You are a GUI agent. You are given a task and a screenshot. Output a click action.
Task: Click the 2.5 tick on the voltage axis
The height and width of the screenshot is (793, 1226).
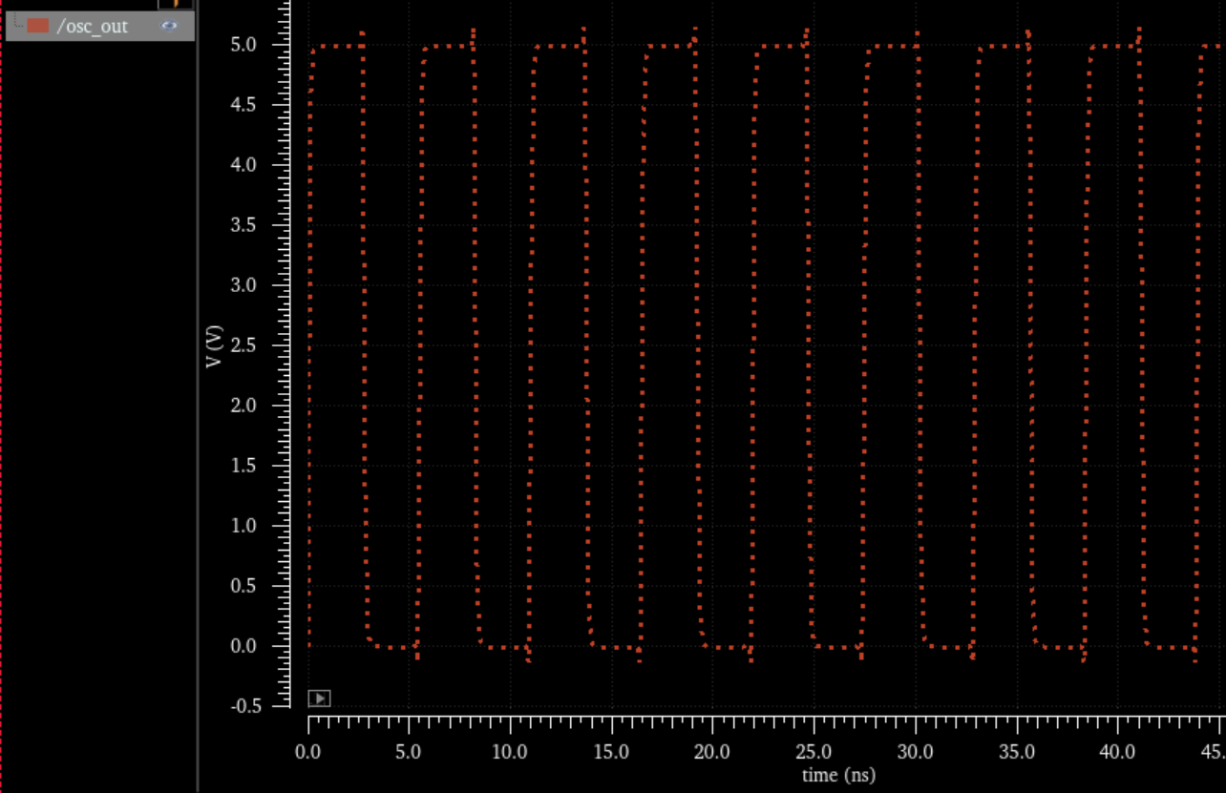[x=244, y=345]
